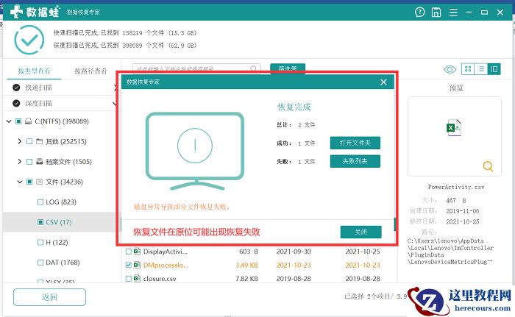Close the 数据恢复专家 dialog with X
Viewport: 515px width, 317px height.
pos(383,82)
